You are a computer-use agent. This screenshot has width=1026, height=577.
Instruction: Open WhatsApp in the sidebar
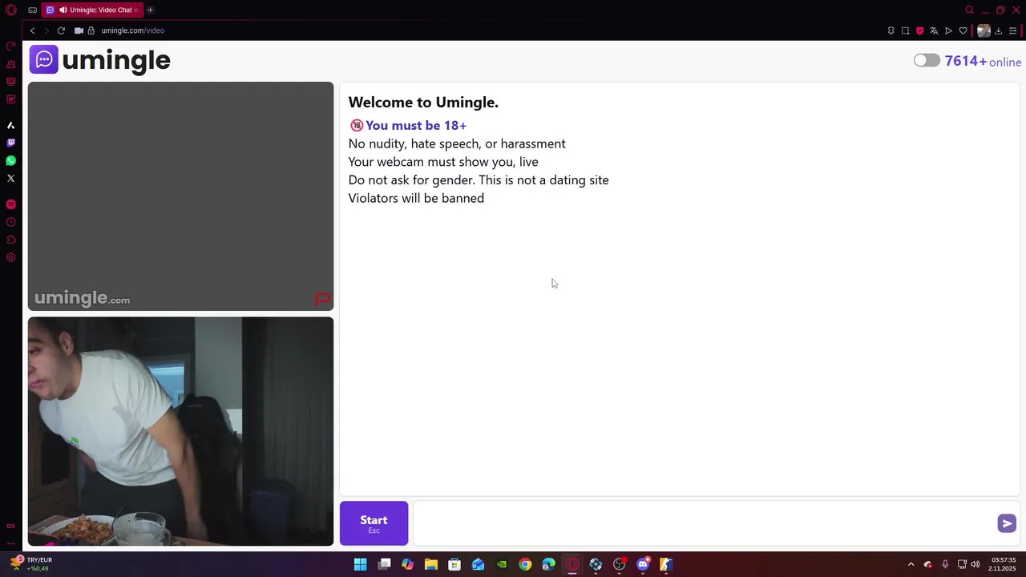[10, 160]
